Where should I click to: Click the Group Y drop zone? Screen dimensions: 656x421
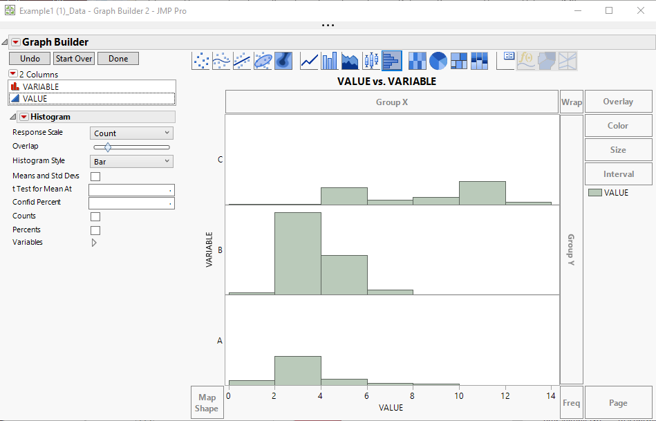(x=572, y=250)
